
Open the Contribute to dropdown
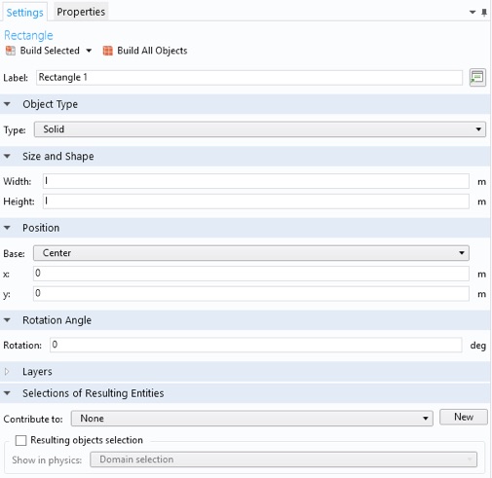pyautogui.click(x=252, y=419)
